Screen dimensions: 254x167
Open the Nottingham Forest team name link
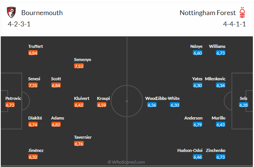[x=208, y=13]
